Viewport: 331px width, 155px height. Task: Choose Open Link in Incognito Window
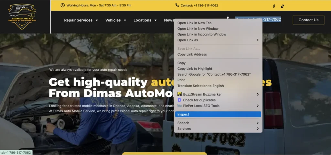(218, 34)
